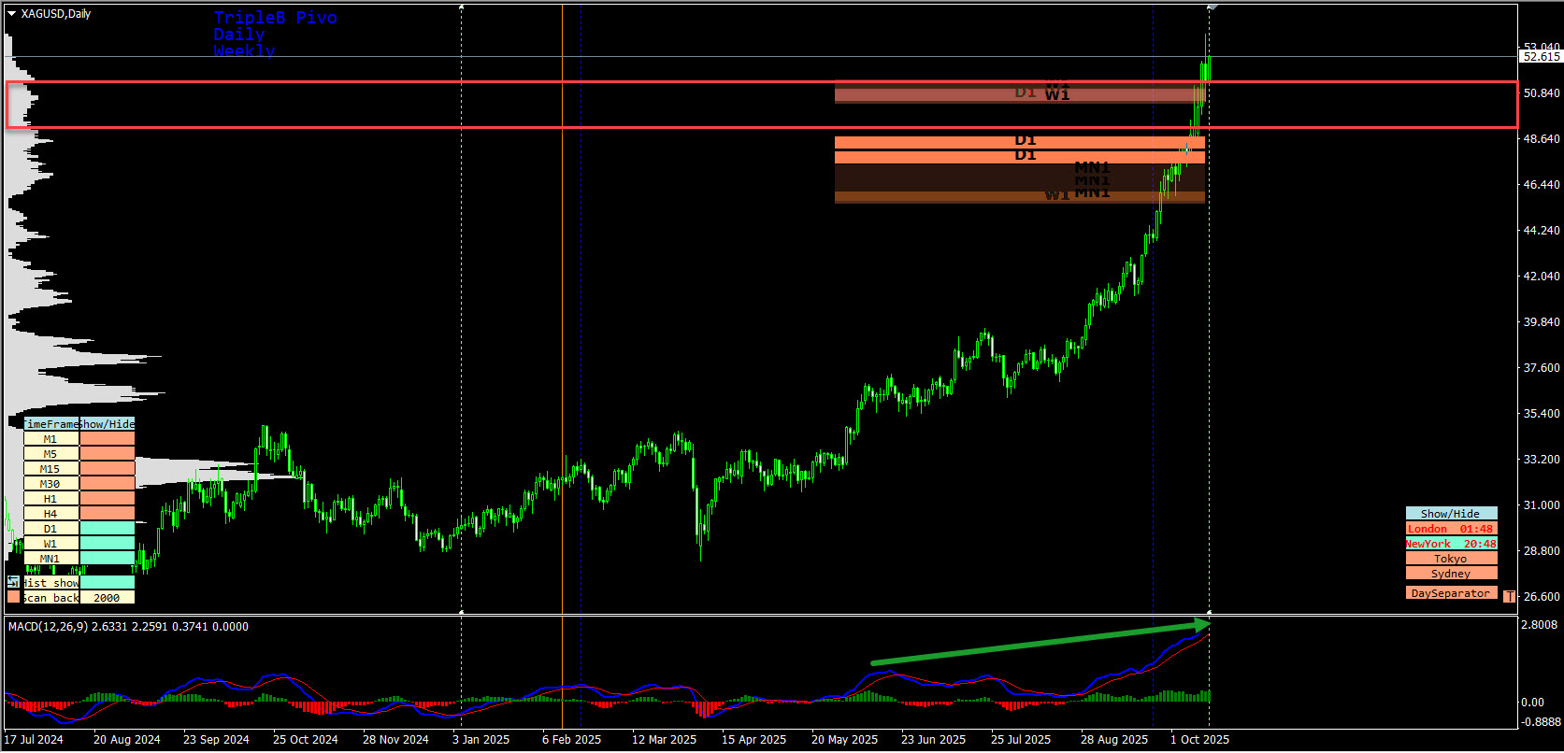This screenshot has width=1564, height=753.
Task: Open the XAGUSD,Daily one-click trading arrow
Action: click(11, 14)
